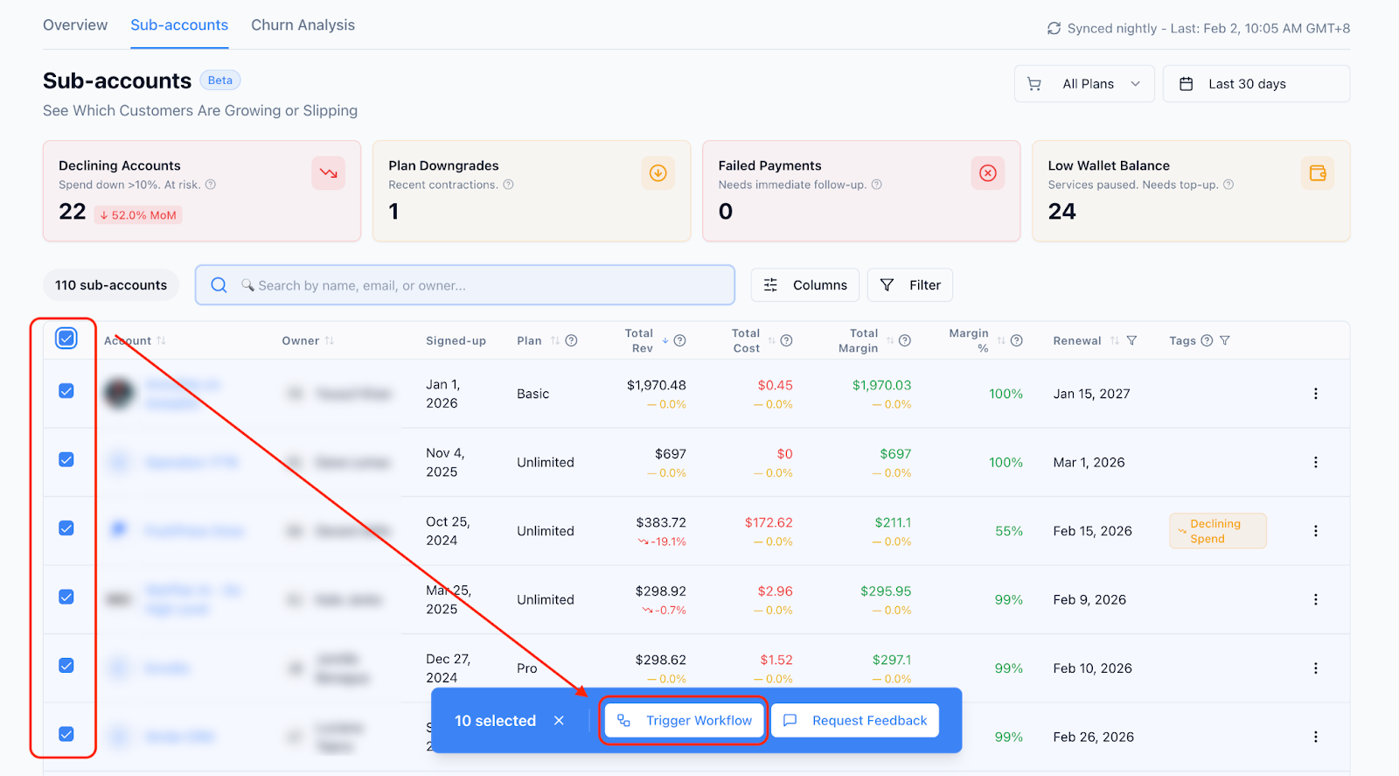Switch to the Churn Analysis tab
1399x776 pixels.
click(x=303, y=24)
